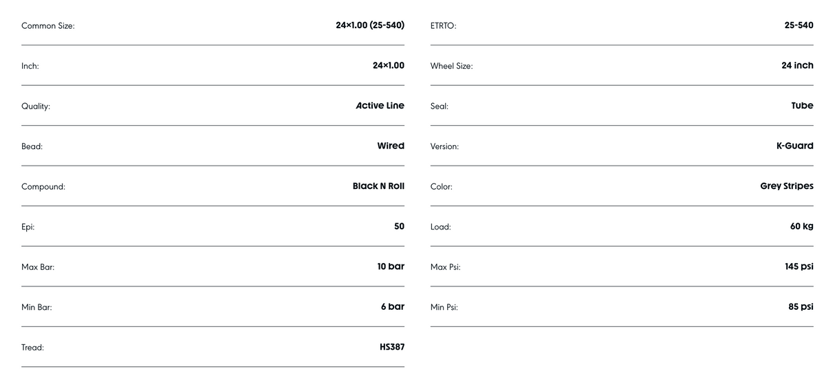Click the Tread value HS387
This screenshot has height=371, width=835.
(392, 347)
